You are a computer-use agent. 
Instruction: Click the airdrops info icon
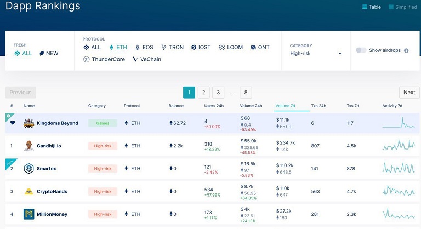coord(406,50)
